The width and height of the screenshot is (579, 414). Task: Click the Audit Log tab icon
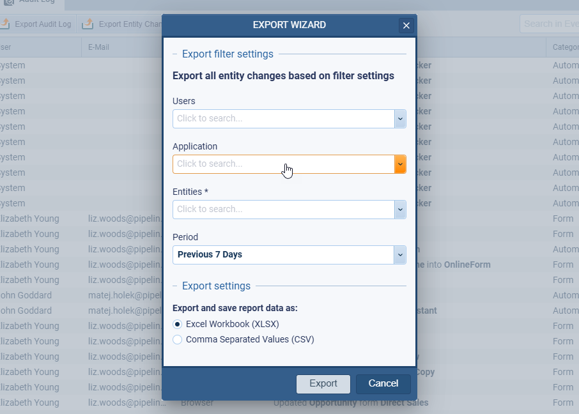click(9, 2)
